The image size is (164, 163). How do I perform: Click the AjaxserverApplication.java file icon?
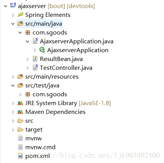pyautogui.click(x=35, y=41)
